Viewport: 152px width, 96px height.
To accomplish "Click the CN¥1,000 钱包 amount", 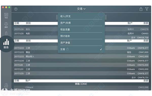I will coord(143,52).
